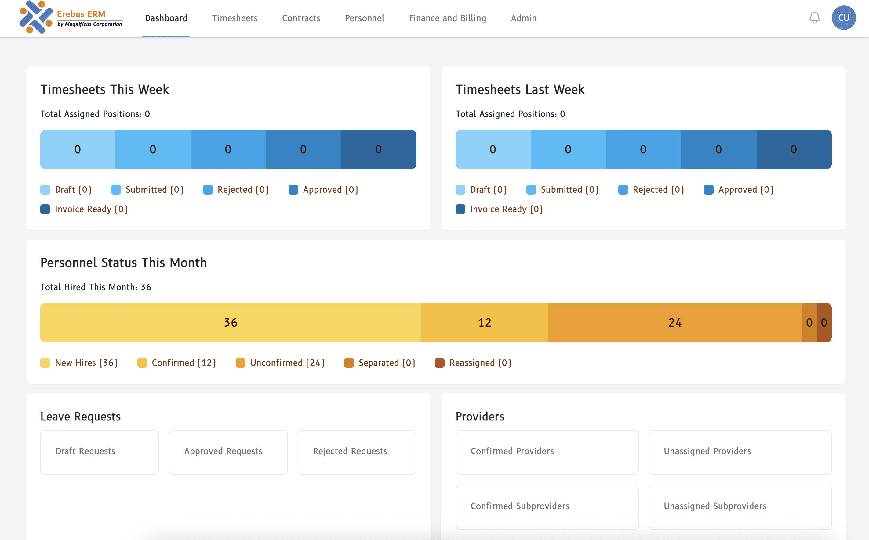Image resolution: width=869 pixels, height=540 pixels.
Task: Click the Unconfirmed 24 bar segment
Action: pos(675,323)
